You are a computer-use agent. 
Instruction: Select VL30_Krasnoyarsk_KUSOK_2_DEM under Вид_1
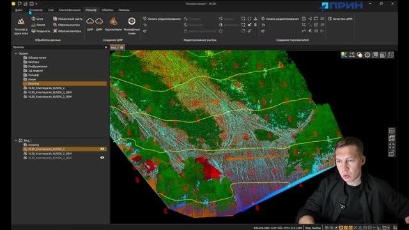point(47,153)
